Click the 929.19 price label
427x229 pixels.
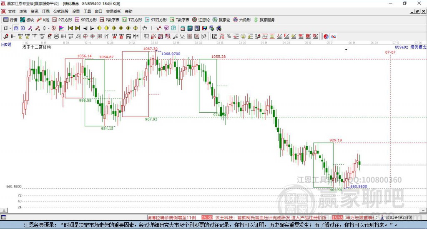(x=336, y=140)
